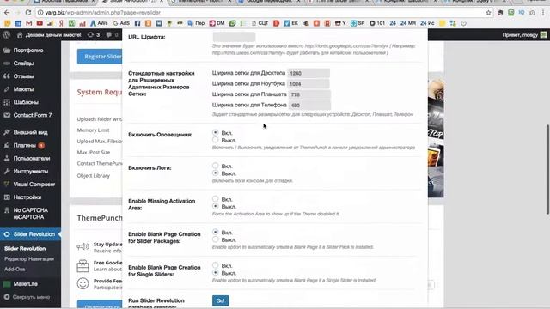Click the Инструменты wrench icon
This screenshot has height=309, width=550.
click(7, 172)
